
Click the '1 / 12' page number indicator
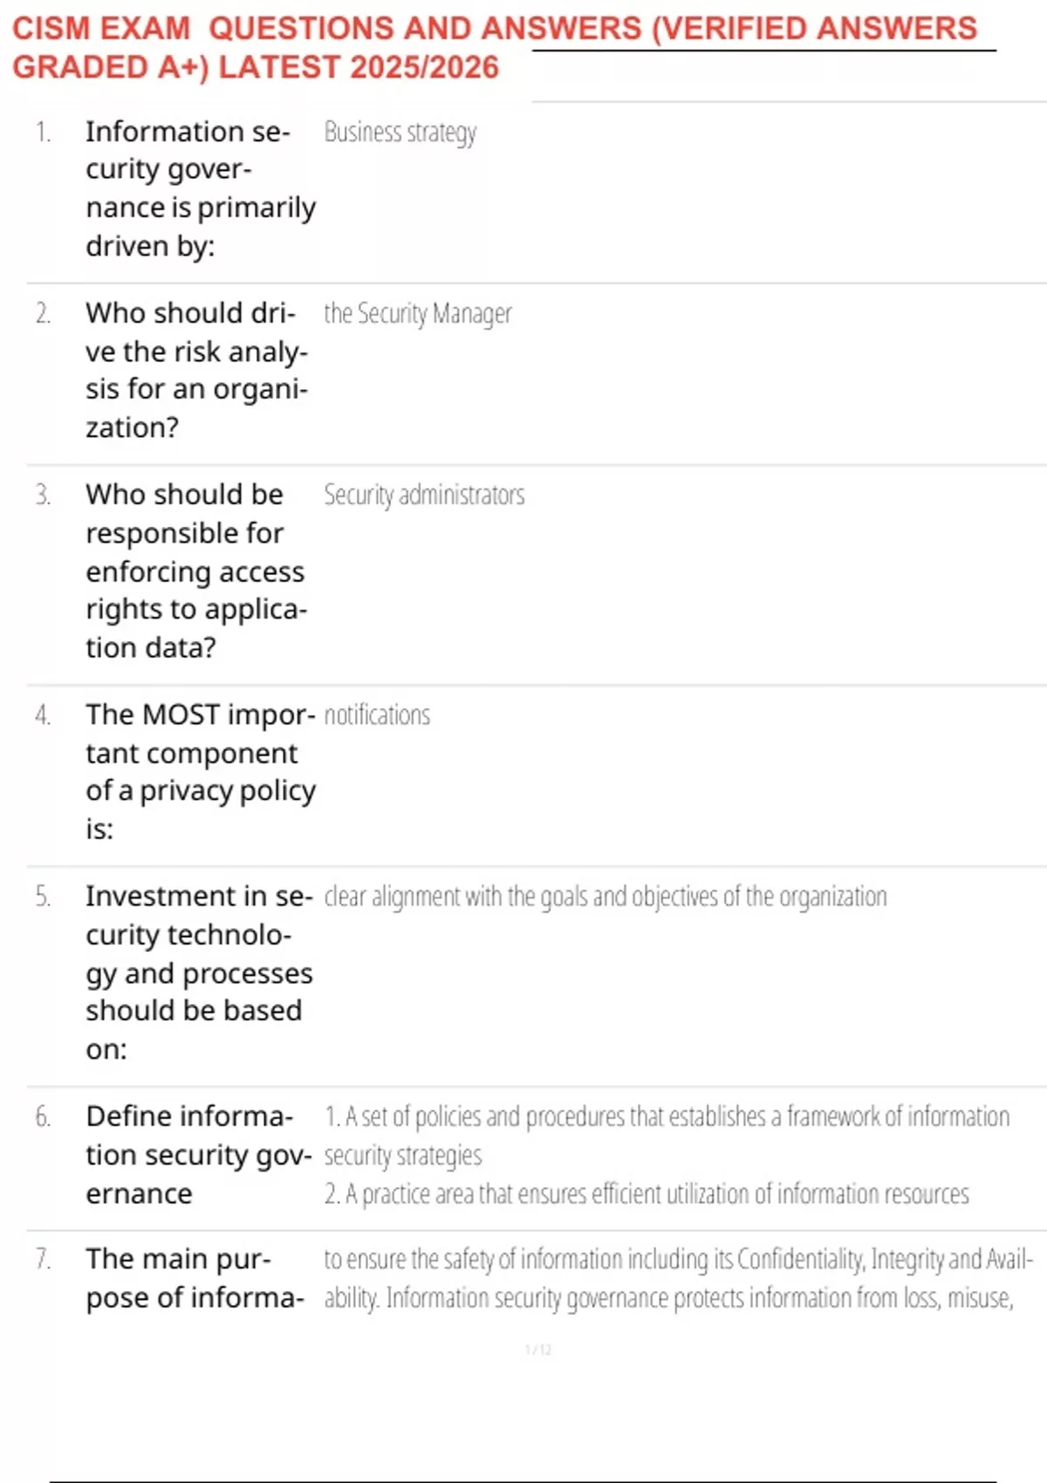tap(538, 1350)
